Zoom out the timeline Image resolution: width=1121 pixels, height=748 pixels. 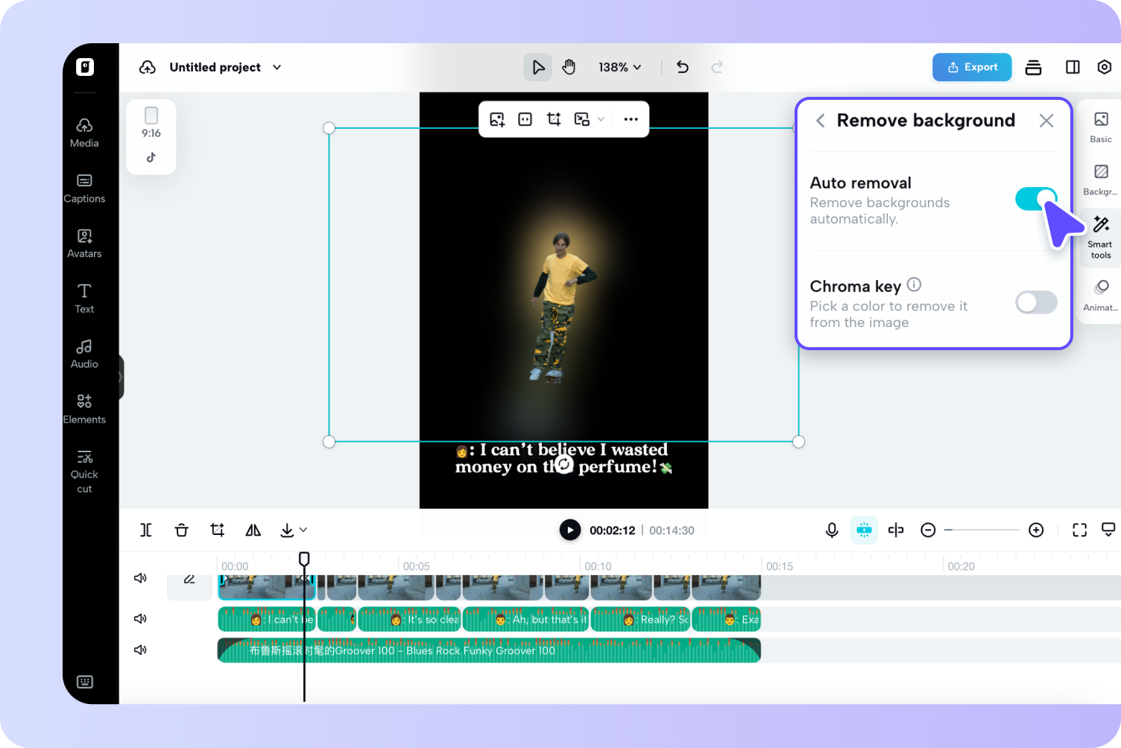click(928, 530)
